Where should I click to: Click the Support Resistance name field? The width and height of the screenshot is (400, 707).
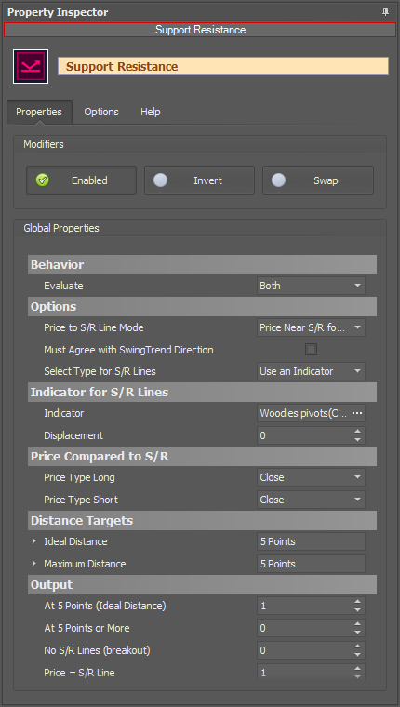pos(223,66)
